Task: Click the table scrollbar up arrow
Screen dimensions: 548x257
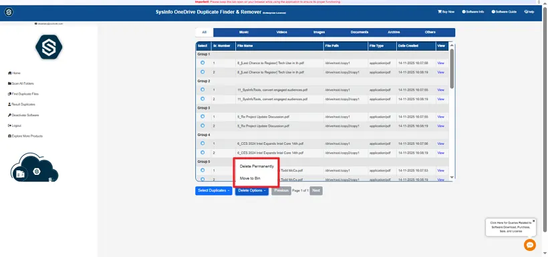Action: 452,45
